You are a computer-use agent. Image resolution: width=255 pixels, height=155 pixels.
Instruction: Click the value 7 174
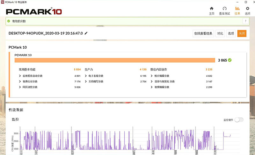click(77, 81)
